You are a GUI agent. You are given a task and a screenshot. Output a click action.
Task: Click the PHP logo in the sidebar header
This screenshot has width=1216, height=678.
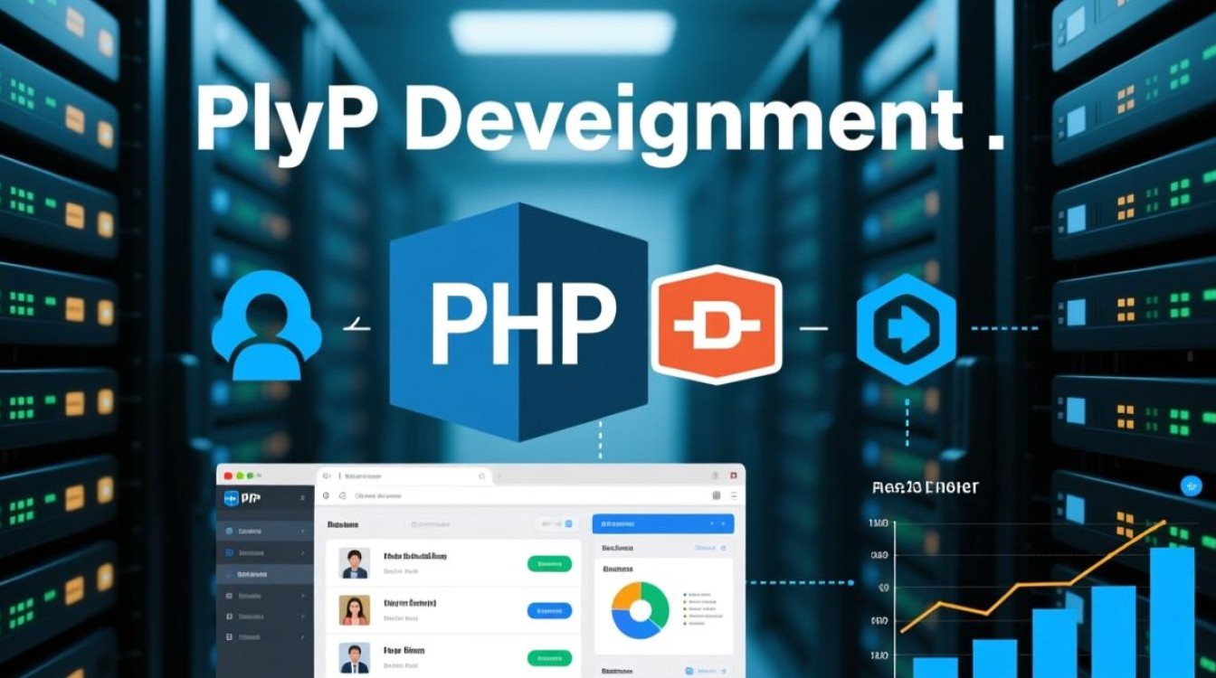233,496
